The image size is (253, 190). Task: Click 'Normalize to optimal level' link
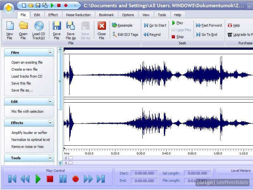(x=31, y=140)
